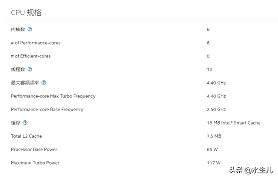Click Performance-core Base Frequency label
This screenshot has height=179, width=278.
click(x=47, y=109)
